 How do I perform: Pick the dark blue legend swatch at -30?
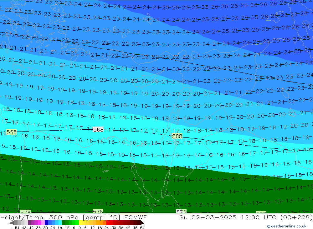[46, 223]
